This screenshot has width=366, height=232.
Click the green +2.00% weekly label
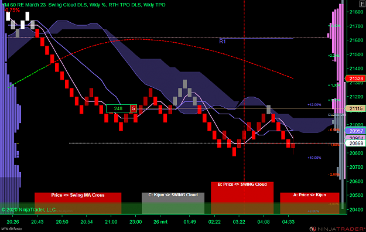pyautogui.click(x=334, y=56)
